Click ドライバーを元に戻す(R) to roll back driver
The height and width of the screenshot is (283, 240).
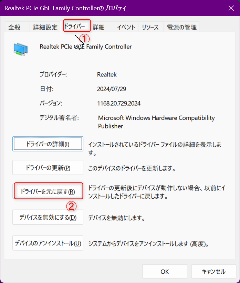click(x=48, y=191)
